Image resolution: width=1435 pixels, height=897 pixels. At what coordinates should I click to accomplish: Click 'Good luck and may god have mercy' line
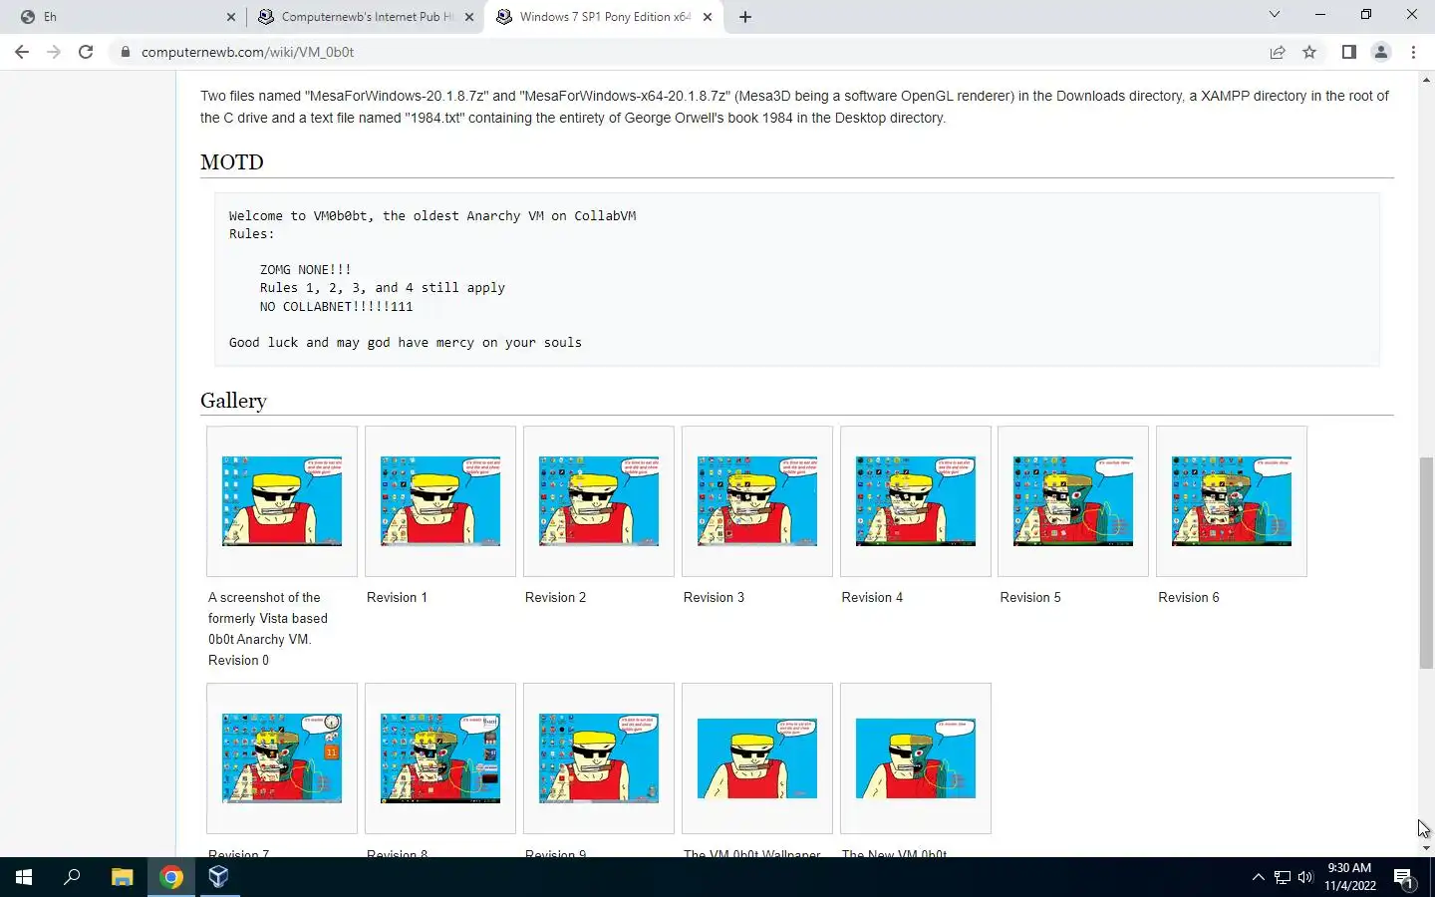coord(406,343)
